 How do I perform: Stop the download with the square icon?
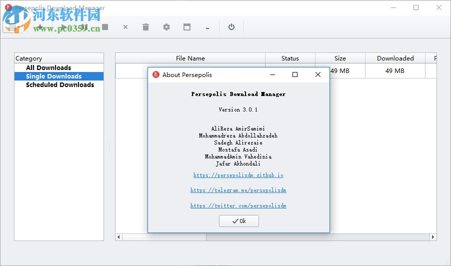(x=105, y=27)
